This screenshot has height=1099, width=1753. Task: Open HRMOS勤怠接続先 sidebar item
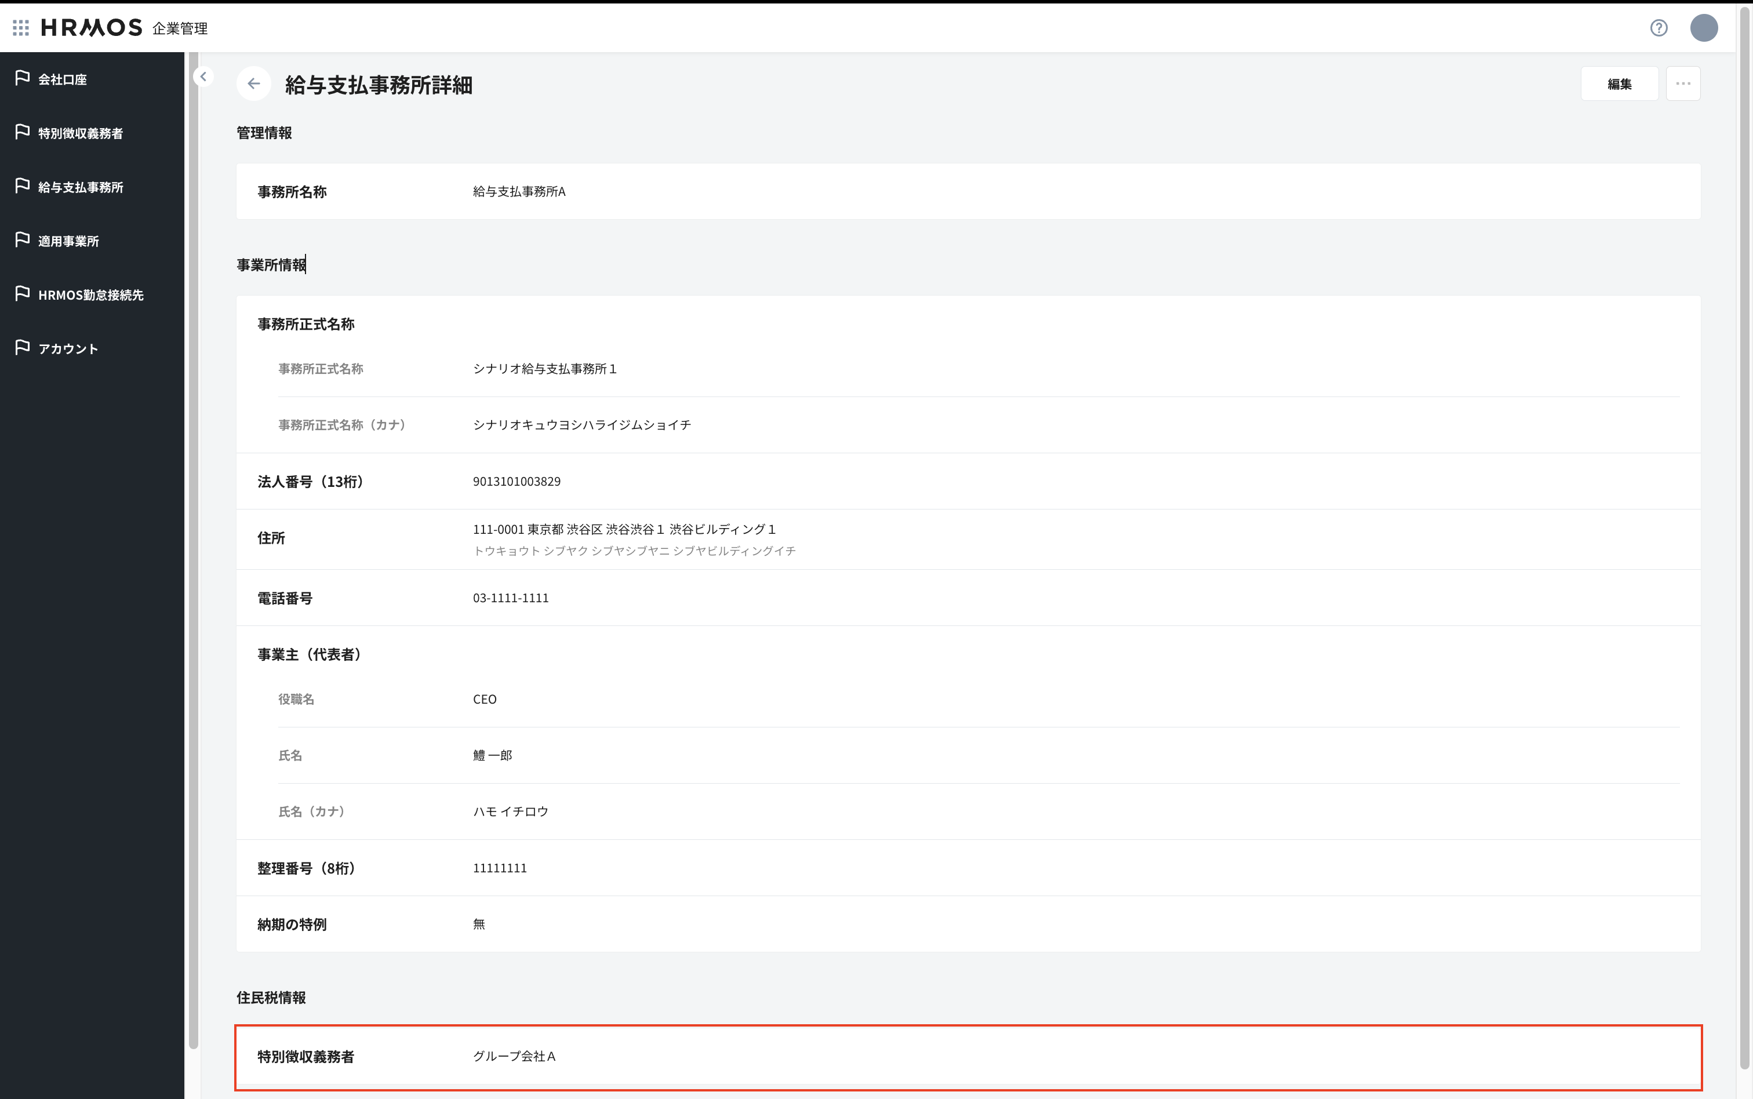coord(91,294)
